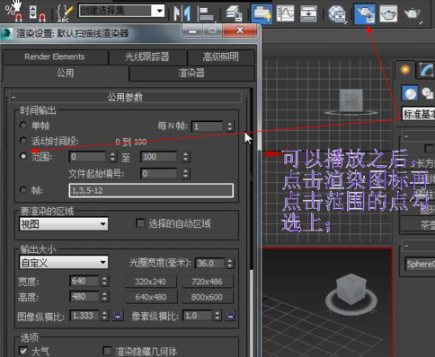The height and width of the screenshot is (357, 435).
Task: Toggle the ribbon (Graphite tools) icon
Action: (262, 13)
